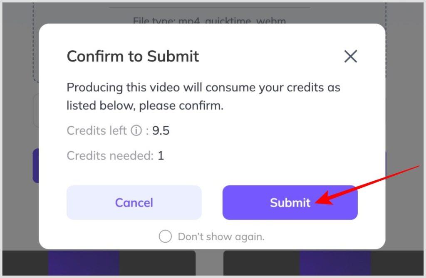Screen dimensions: 426x278
Task: Click the dimmed input field behind dialog's left side
Action: tap(36, 111)
